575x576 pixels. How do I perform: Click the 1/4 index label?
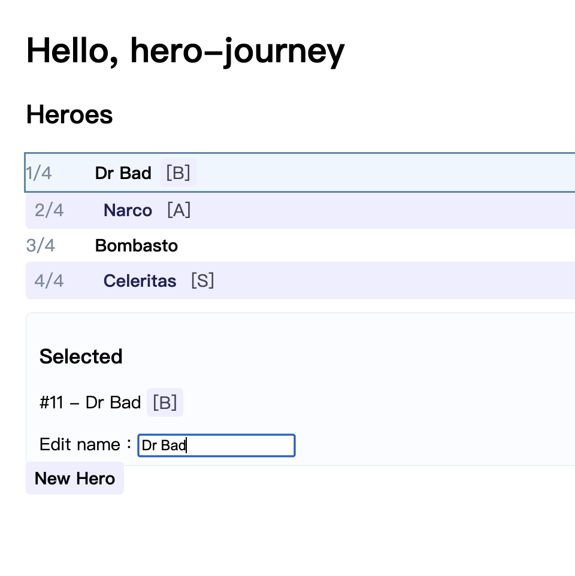(39, 174)
